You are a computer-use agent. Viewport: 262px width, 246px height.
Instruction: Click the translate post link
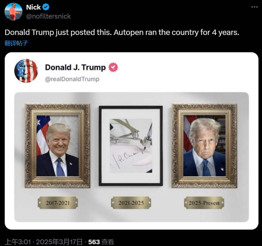pyautogui.click(x=16, y=43)
